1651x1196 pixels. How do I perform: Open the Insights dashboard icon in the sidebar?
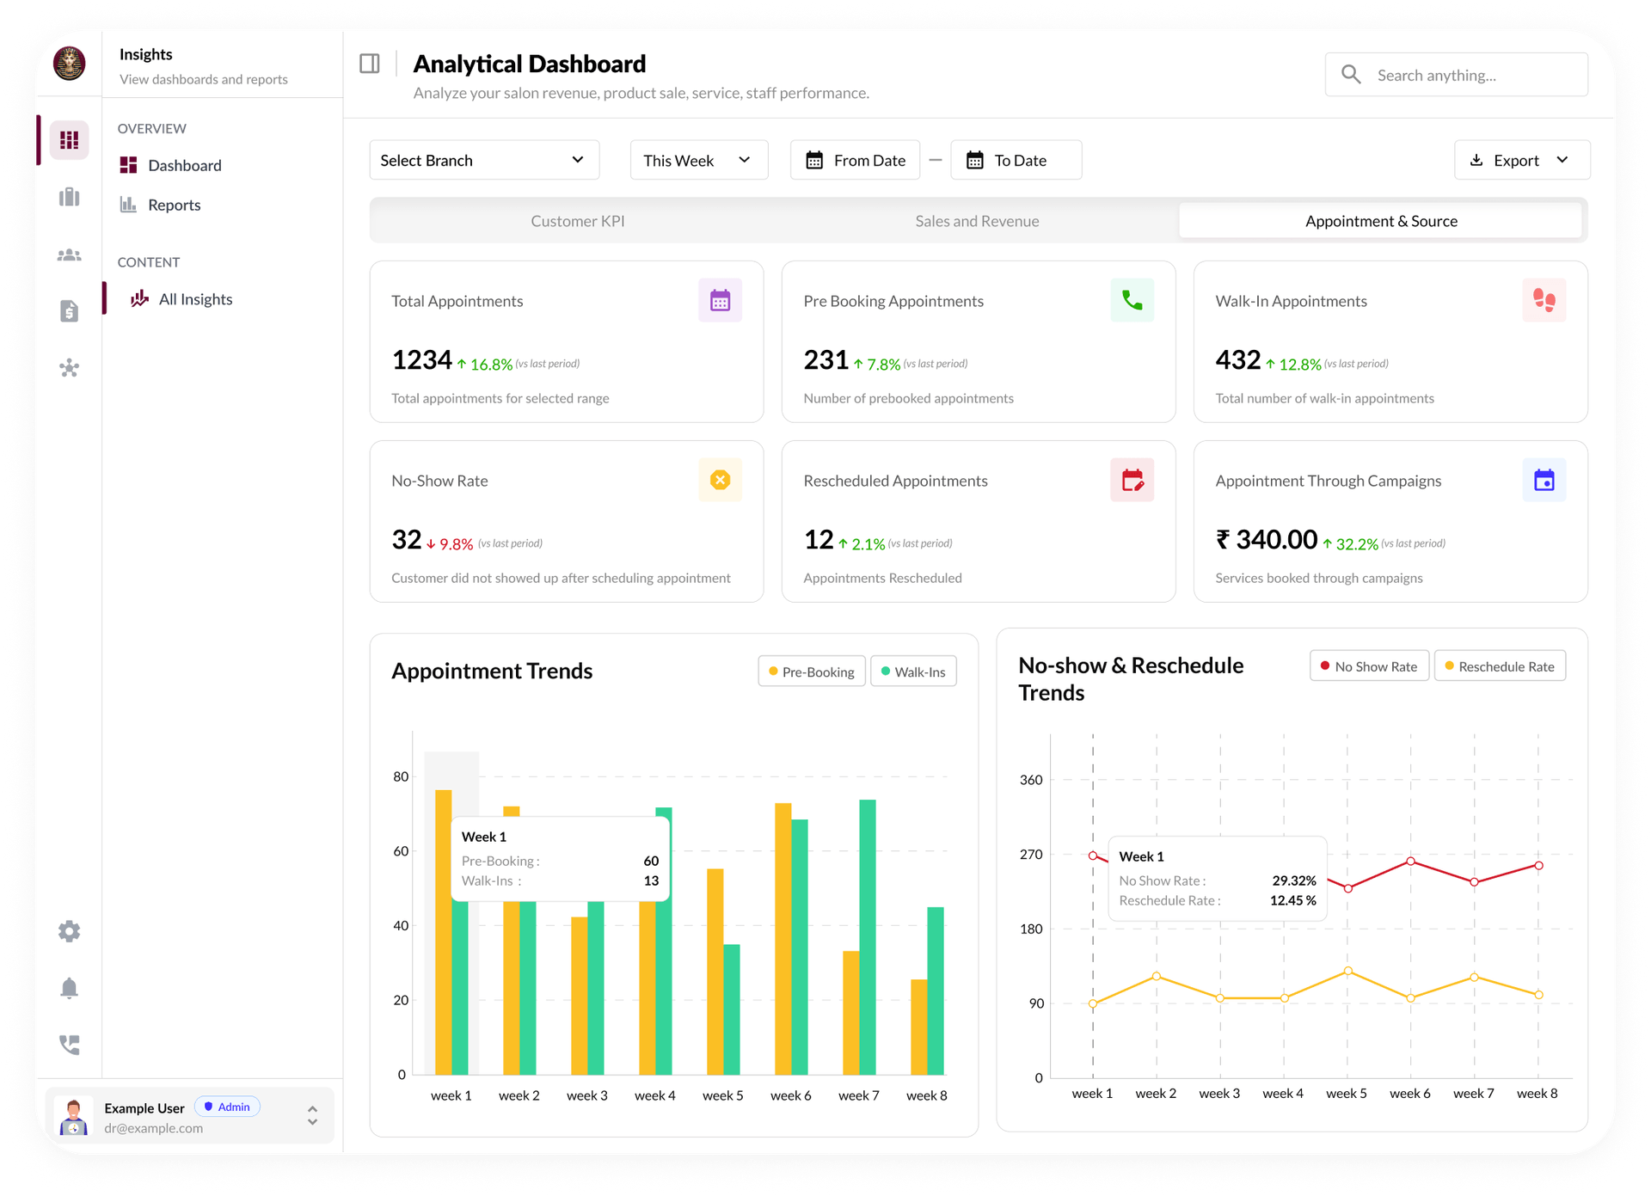click(x=69, y=139)
